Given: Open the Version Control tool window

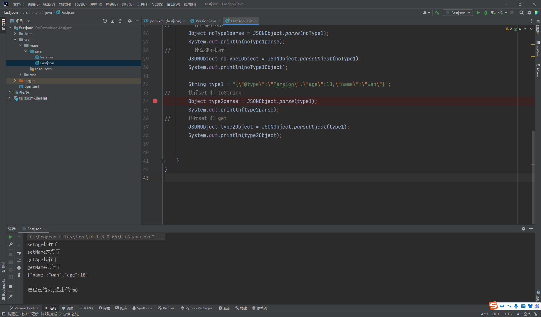Looking at the screenshot, I should point(24,308).
